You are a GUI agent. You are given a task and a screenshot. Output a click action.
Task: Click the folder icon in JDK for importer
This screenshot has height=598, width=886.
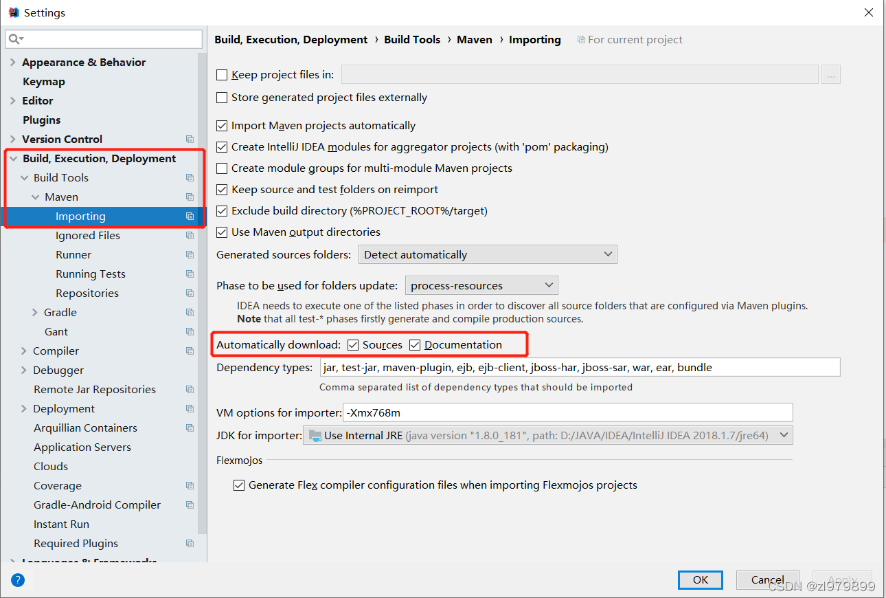tap(315, 435)
